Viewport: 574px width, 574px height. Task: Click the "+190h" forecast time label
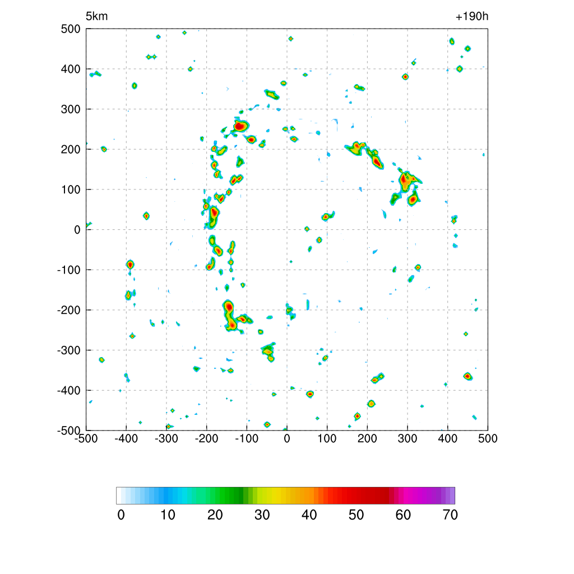tap(472, 16)
